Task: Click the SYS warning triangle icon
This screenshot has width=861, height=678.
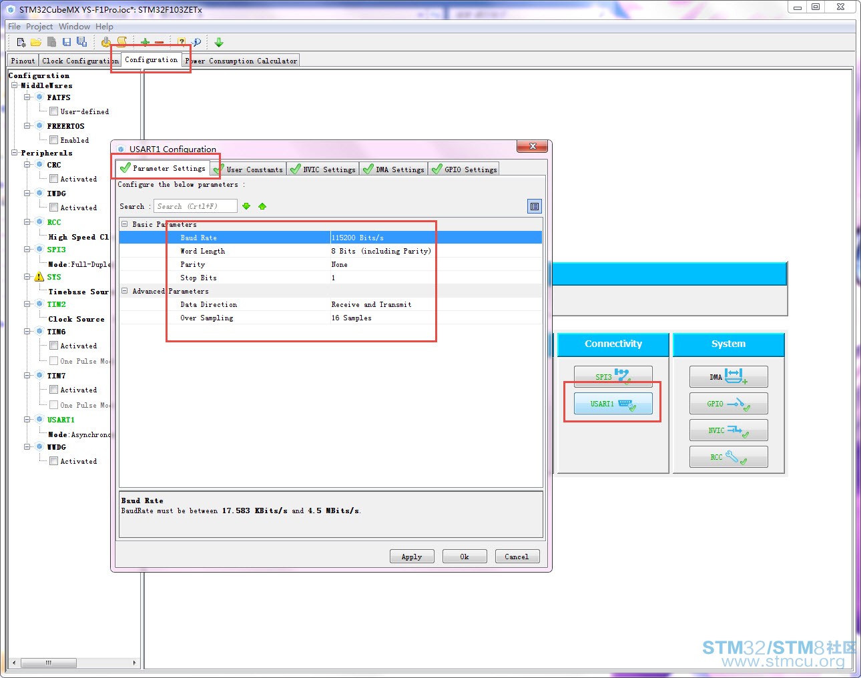Action: [x=39, y=276]
